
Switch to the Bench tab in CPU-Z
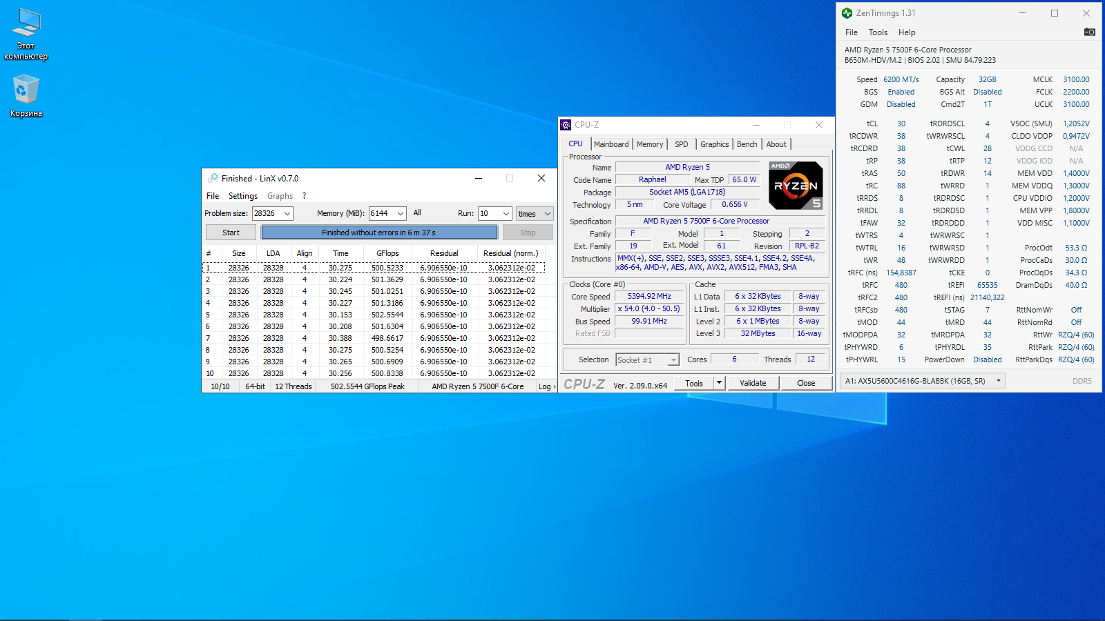click(x=747, y=144)
